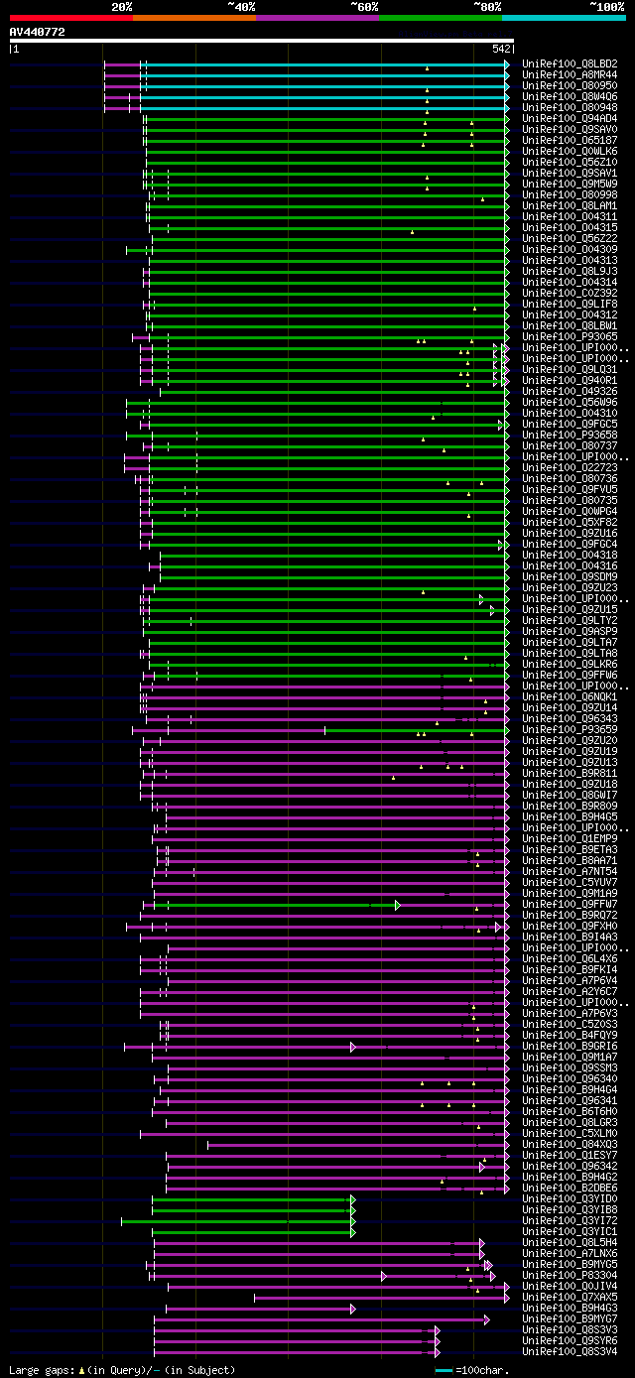Click label UniRef100_P93659
This screenshot has height=1378, width=635.
570,730
